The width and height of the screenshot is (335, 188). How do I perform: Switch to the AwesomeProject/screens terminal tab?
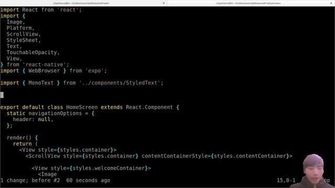[x=249, y=3]
